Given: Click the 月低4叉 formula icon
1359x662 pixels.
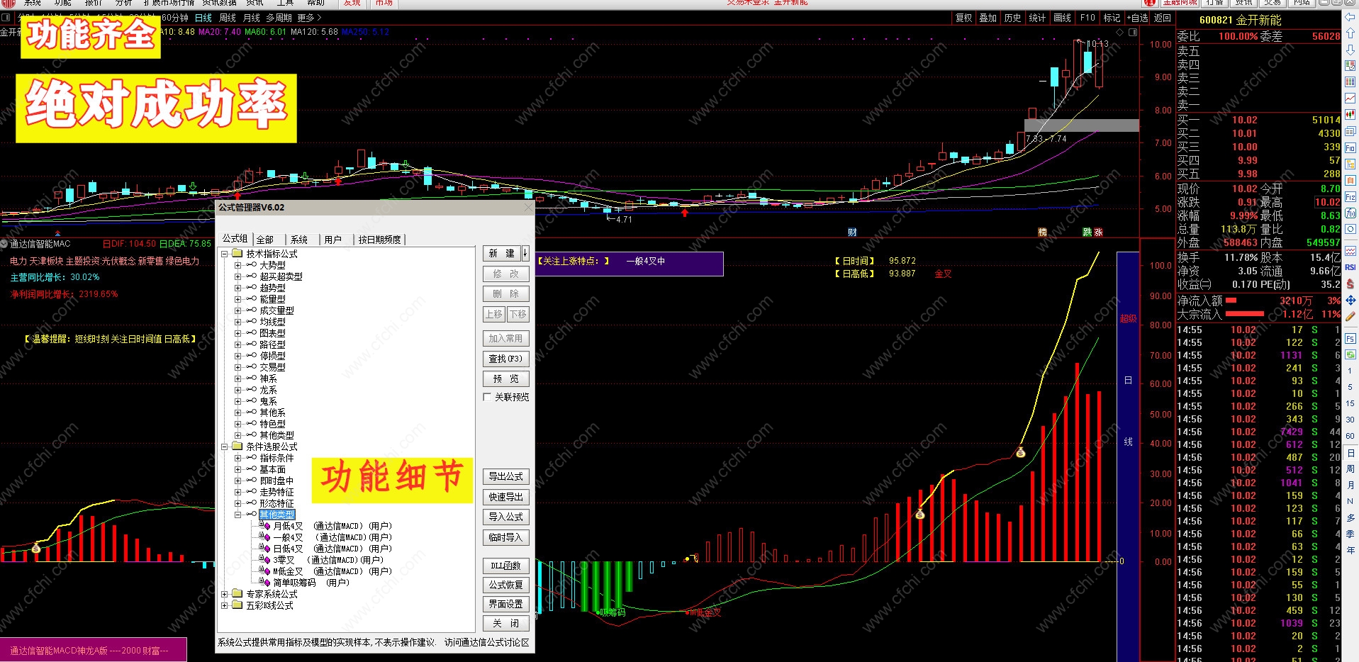Looking at the screenshot, I should [x=265, y=526].
